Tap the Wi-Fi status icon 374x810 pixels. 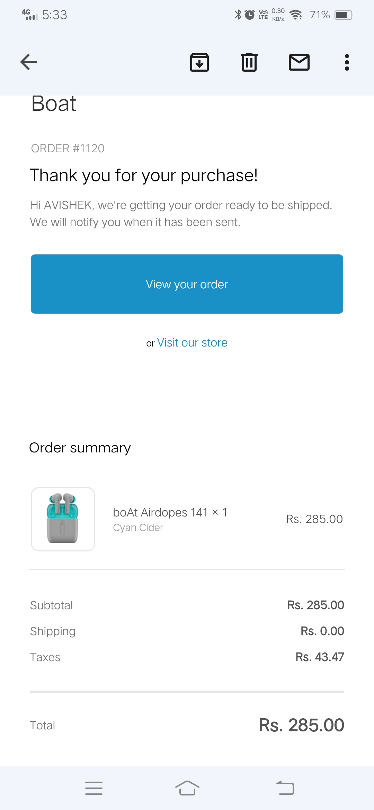296,15
